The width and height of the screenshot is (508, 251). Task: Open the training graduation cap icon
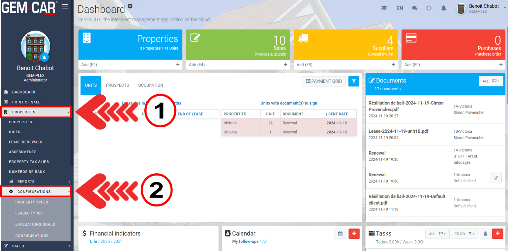[x=384, y=8]
